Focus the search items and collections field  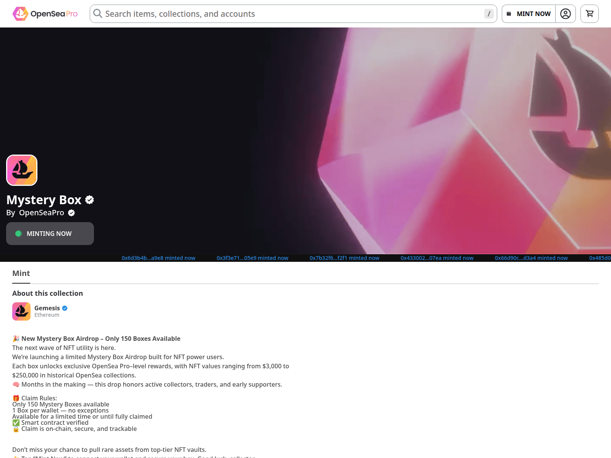pos(293,14)
